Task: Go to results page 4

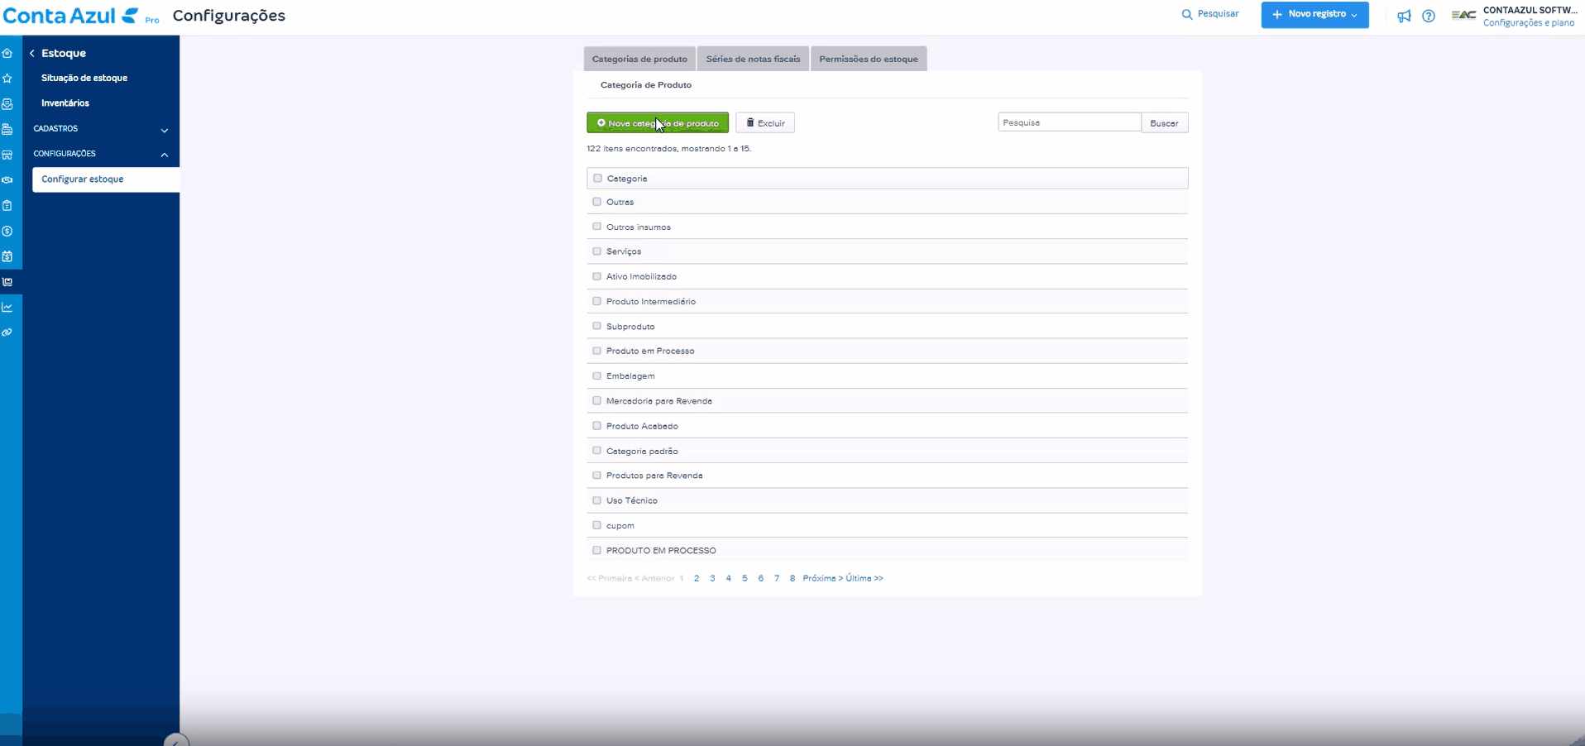Action: [728, 578]
